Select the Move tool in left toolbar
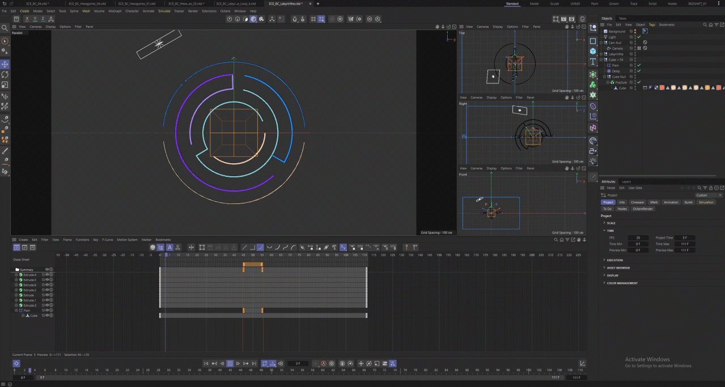Image resolution: width=725 pixels, height=387 pixels. (x=5, y=64)
